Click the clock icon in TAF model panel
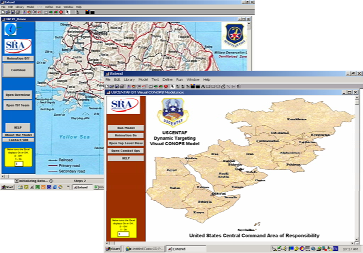 tap(11, 29)
